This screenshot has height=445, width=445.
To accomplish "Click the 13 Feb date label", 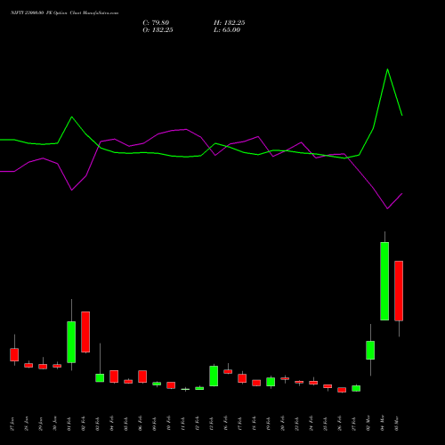I will point(212,424).
